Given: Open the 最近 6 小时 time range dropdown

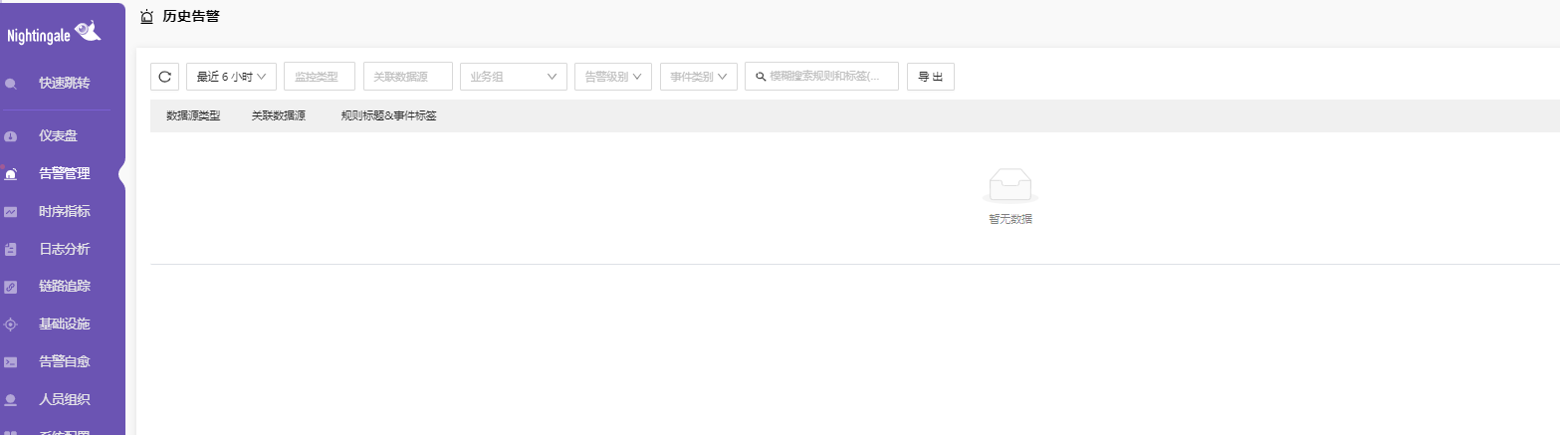Looking at the screenshot, I should click(231, 77).
